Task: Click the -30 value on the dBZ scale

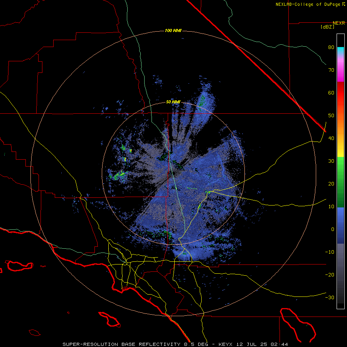Action: [x=330, y=297]
